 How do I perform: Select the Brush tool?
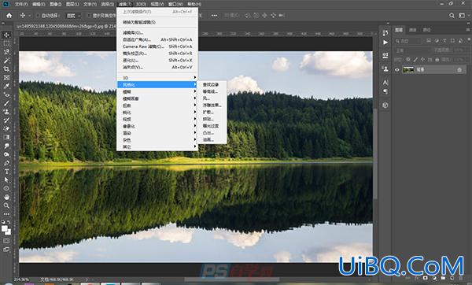[6, 103]
